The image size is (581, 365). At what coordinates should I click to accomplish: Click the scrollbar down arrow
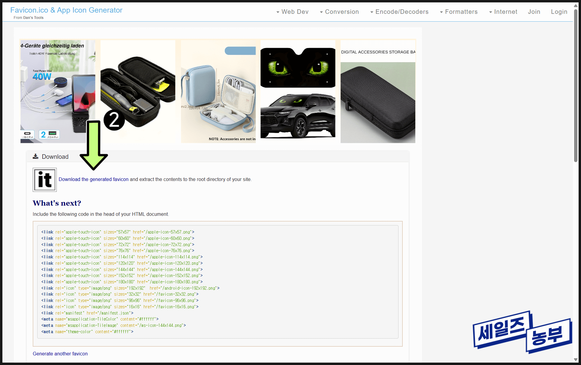click(576, 359)
